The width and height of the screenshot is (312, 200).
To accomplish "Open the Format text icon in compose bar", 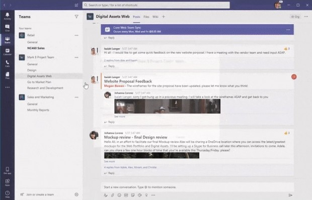I will pyautogui.click(x=106, y=195).
